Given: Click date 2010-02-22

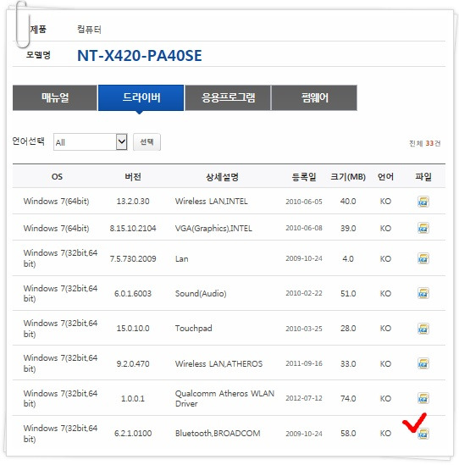Looking at the screenshot, I should [x=304, y=293].
